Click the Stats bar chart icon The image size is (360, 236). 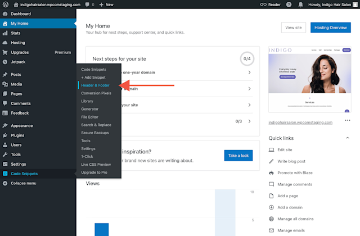pos(5,33)
